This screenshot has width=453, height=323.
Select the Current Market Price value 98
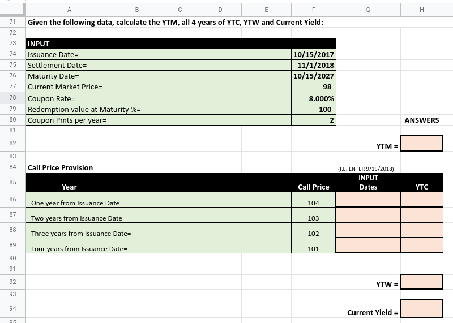coord(314,87)
